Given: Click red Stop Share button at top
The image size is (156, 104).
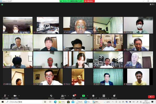Looking at the screenshot, I should (x=89, y=1).
